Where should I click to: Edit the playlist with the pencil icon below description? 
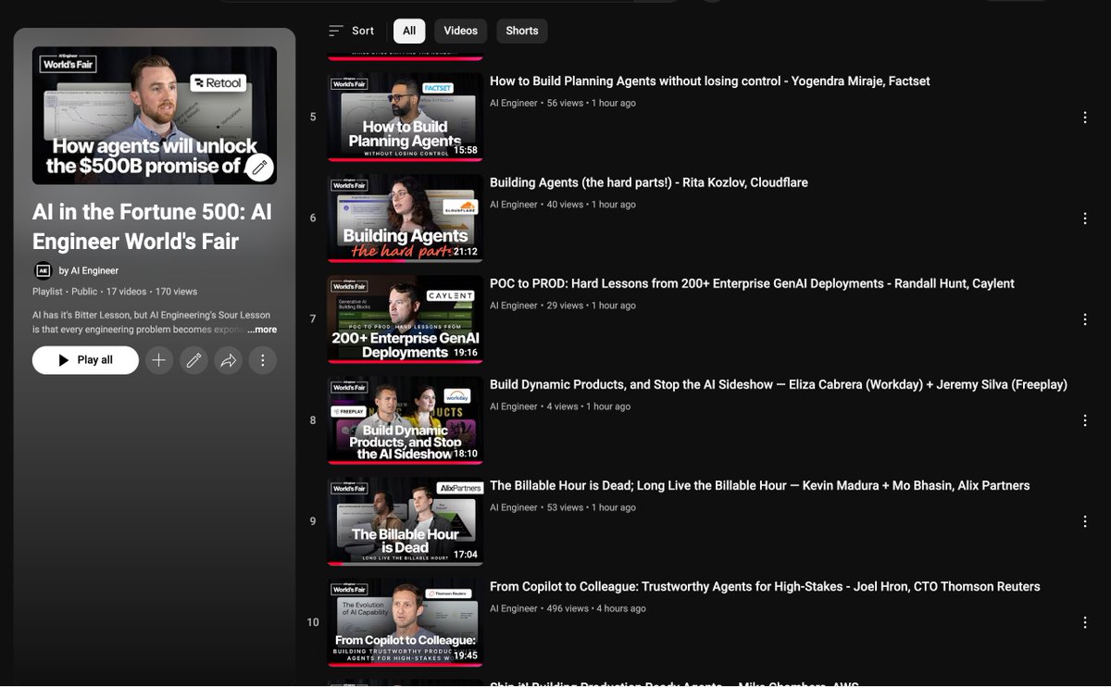tap(193, 360)
